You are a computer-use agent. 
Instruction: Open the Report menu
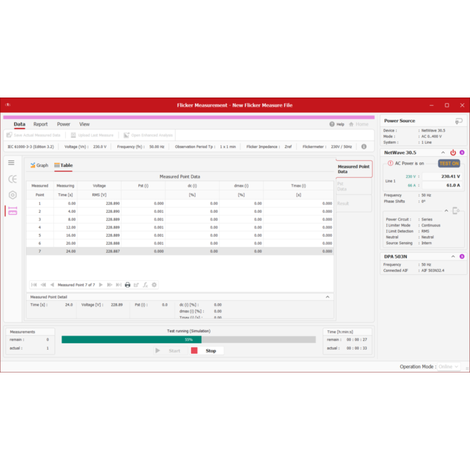click(41, 124)
